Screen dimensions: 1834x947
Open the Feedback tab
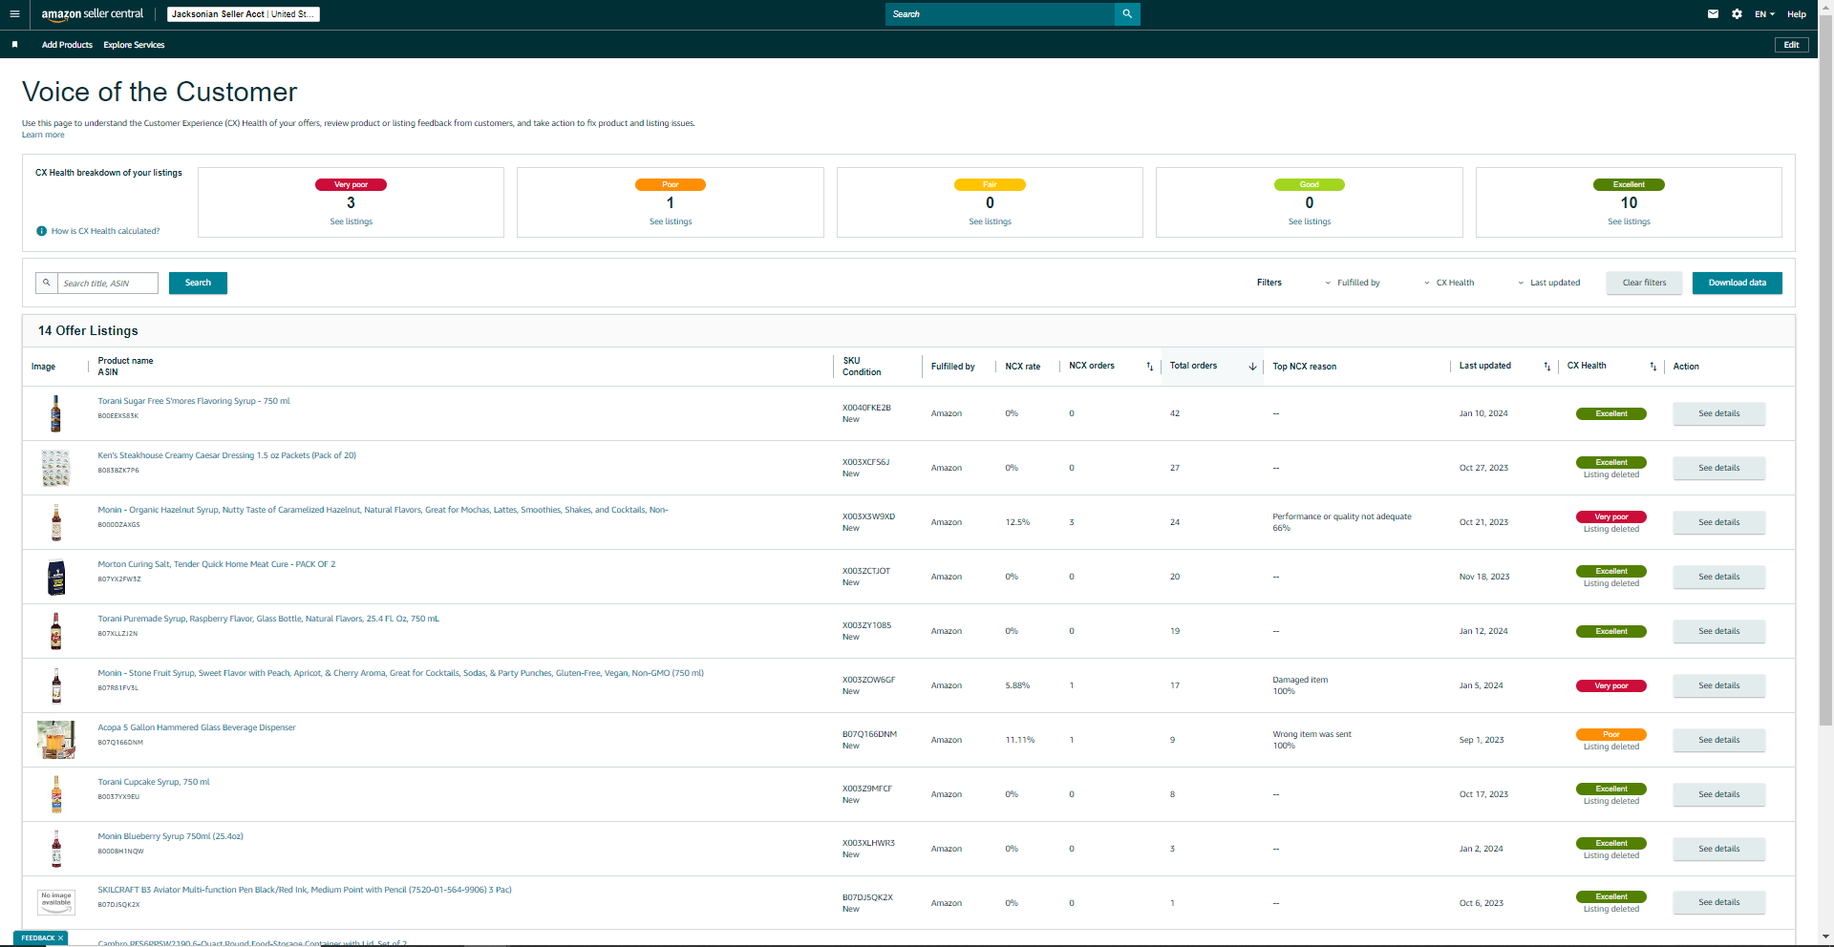coord(38,938)
